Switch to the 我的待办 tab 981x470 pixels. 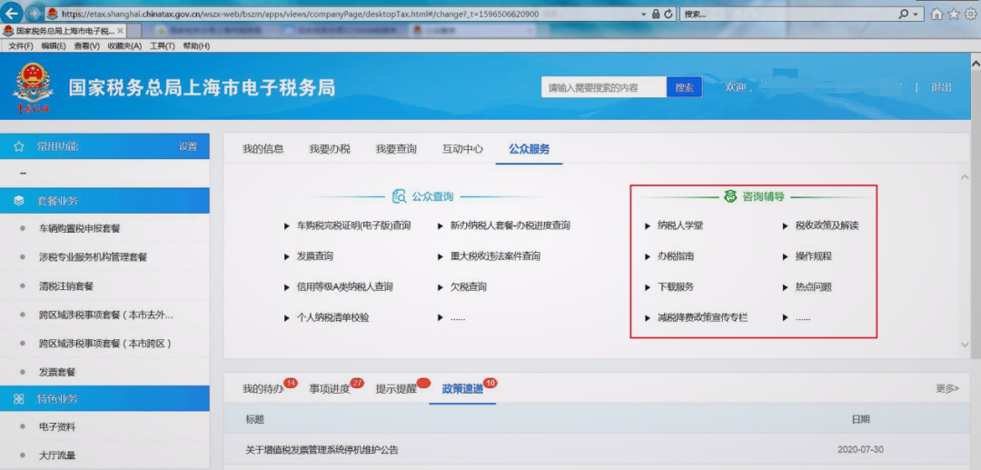(x=263, y=389)
